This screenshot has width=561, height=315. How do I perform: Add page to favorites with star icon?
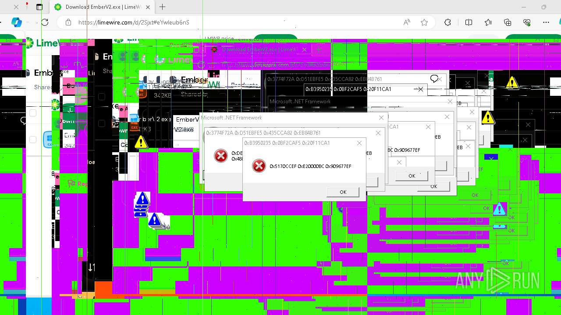click(424, 22)
